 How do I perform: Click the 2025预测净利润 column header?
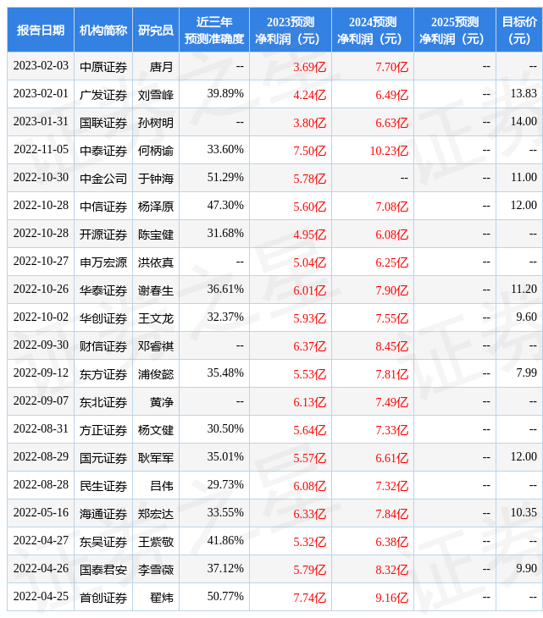click(x=455, y=30)
